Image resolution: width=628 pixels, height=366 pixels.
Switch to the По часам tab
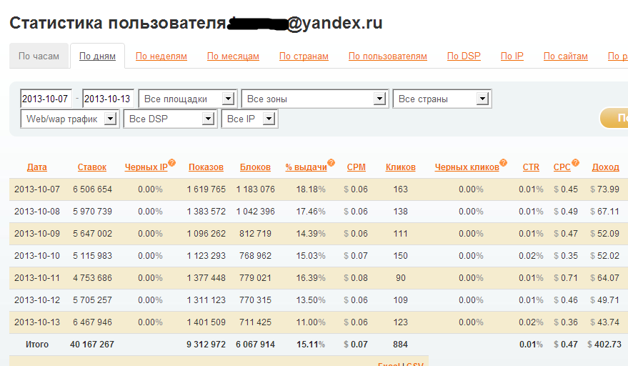click(x=39, y=56)
